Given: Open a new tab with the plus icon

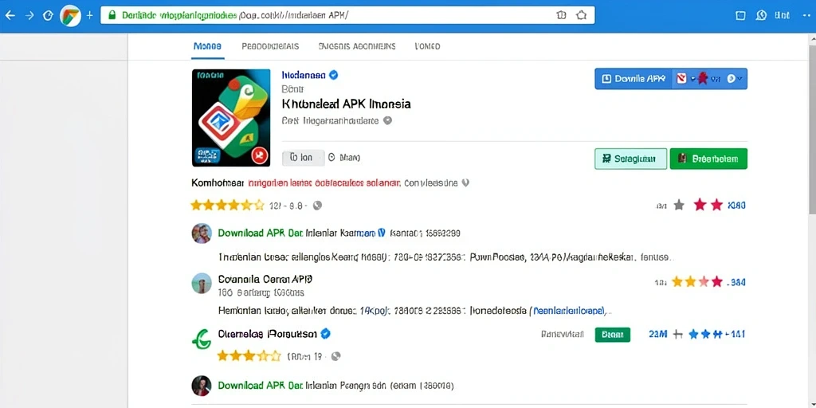Looking at the screenshot, I should pos(89,16).
